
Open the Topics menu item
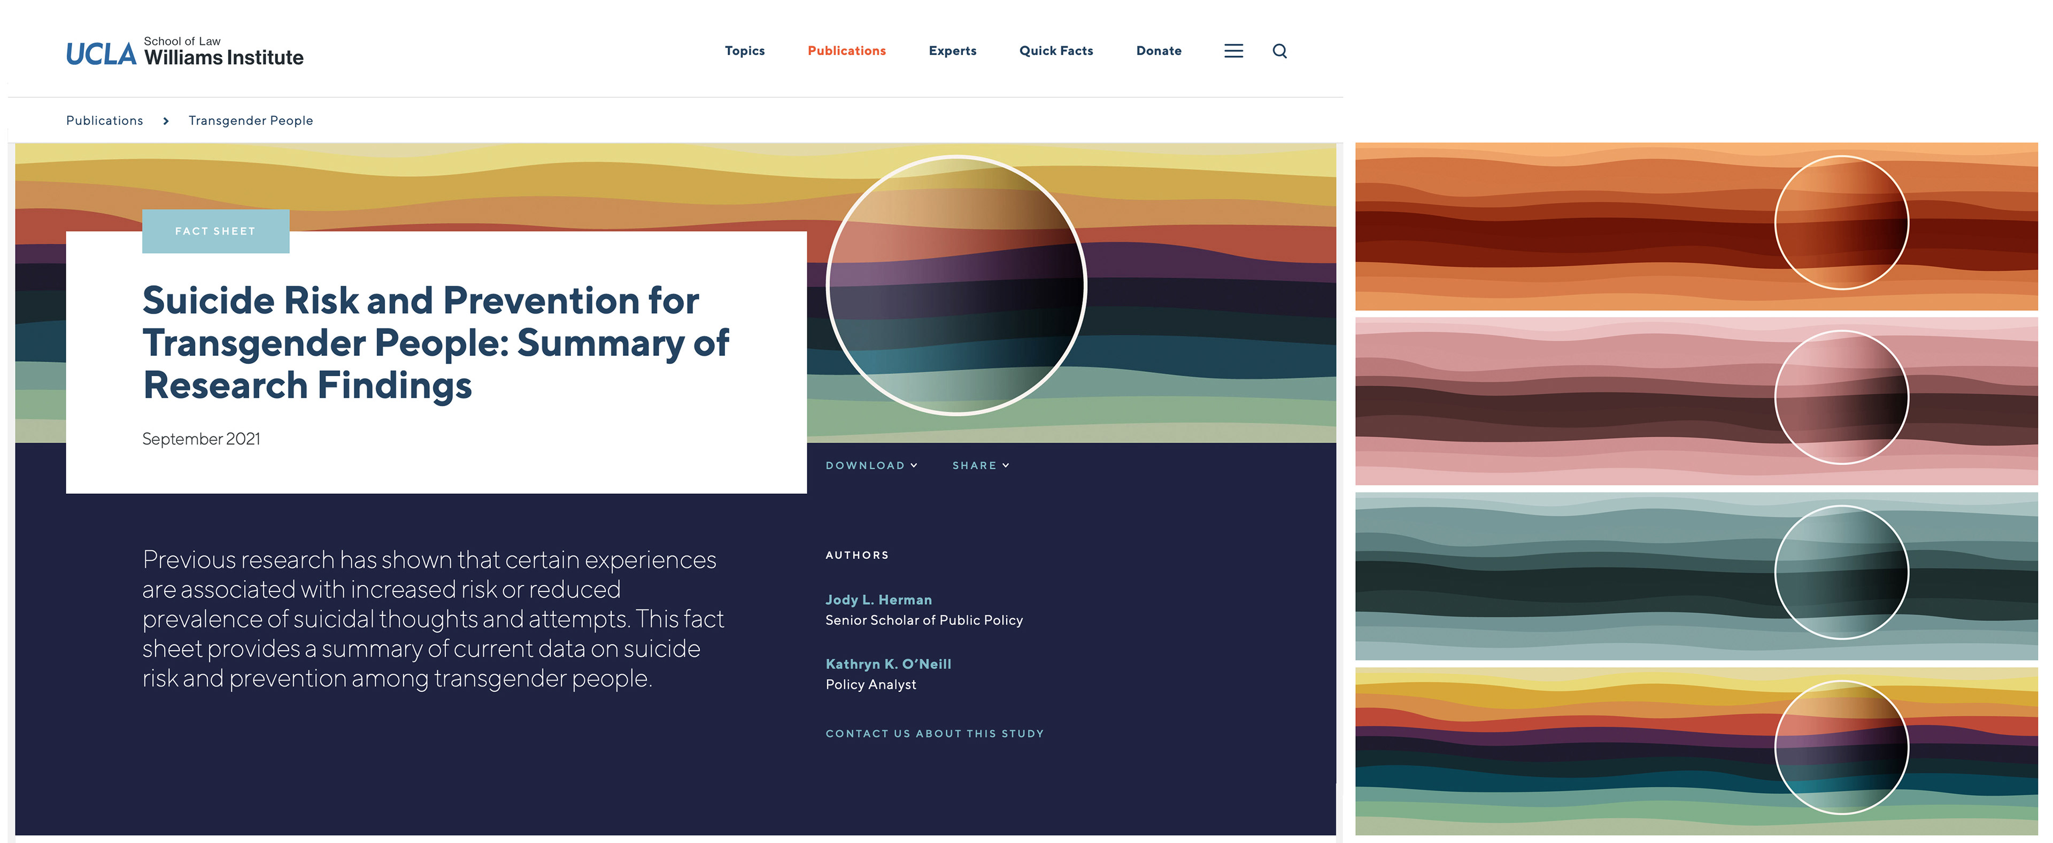(744, 51)
